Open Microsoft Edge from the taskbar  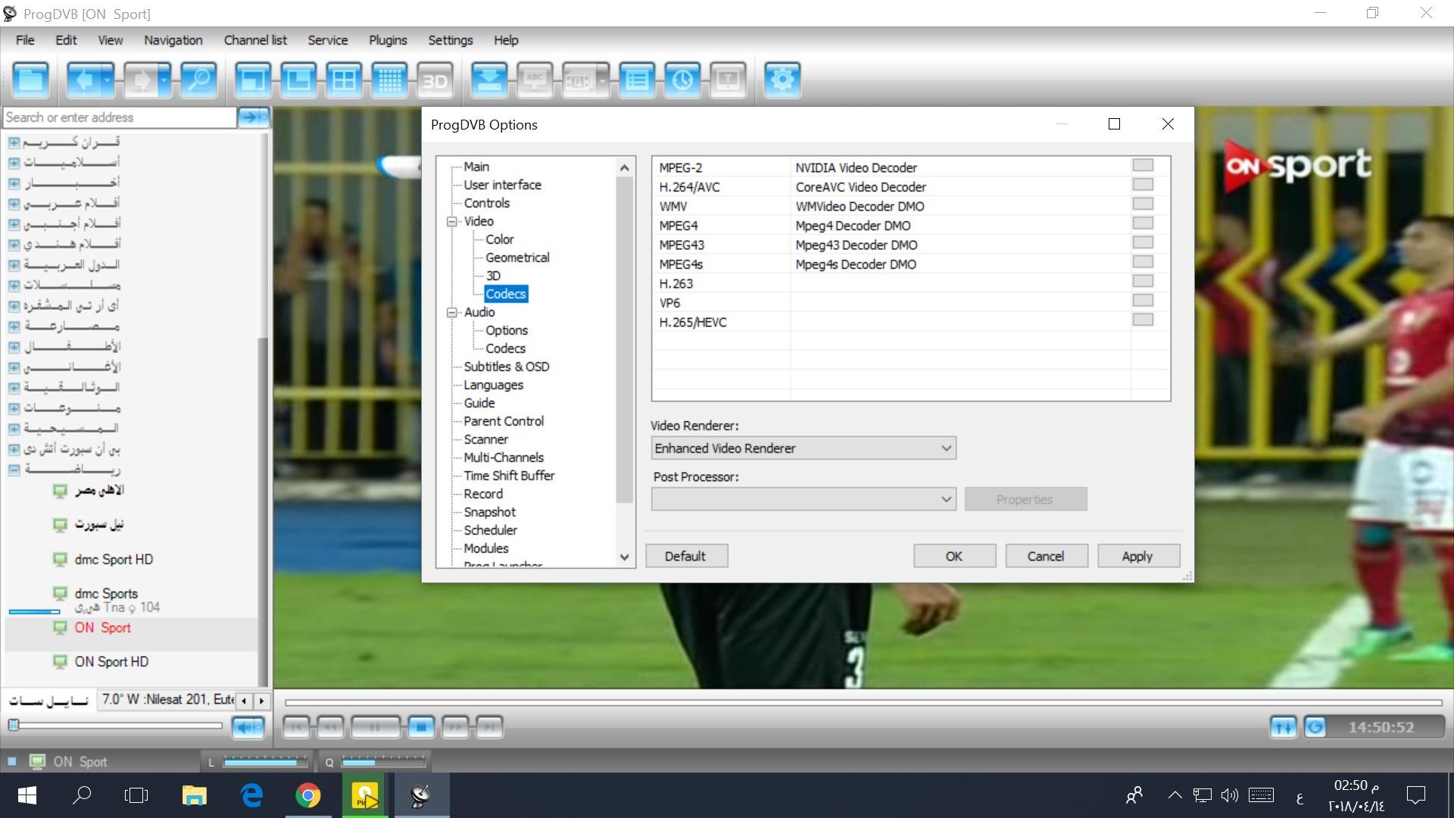pos(251,795)
